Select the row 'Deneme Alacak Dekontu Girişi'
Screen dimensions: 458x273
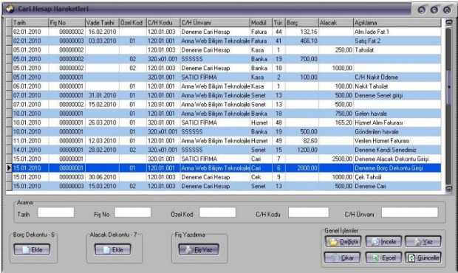click(x=223, y=159)
